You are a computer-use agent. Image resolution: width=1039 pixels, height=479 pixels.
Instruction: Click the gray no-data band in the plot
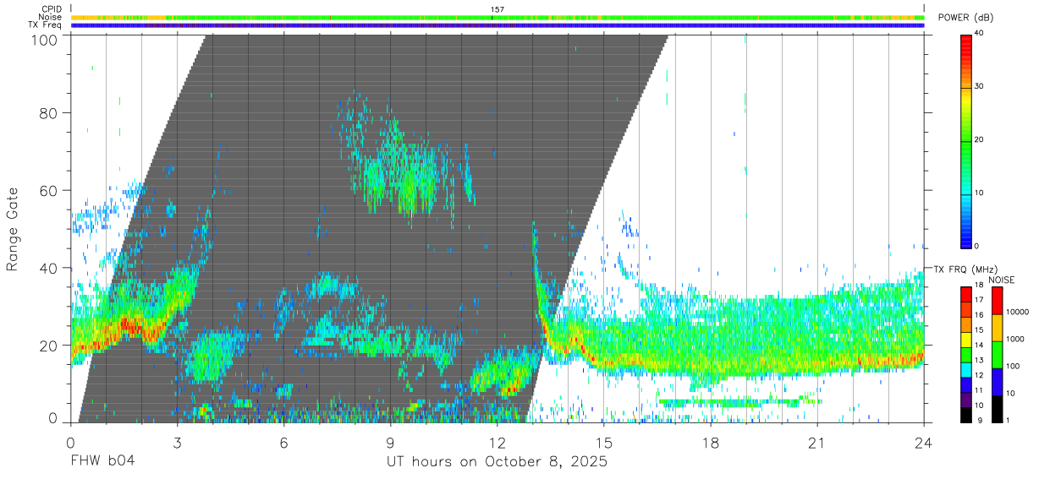tap(372, 228)
